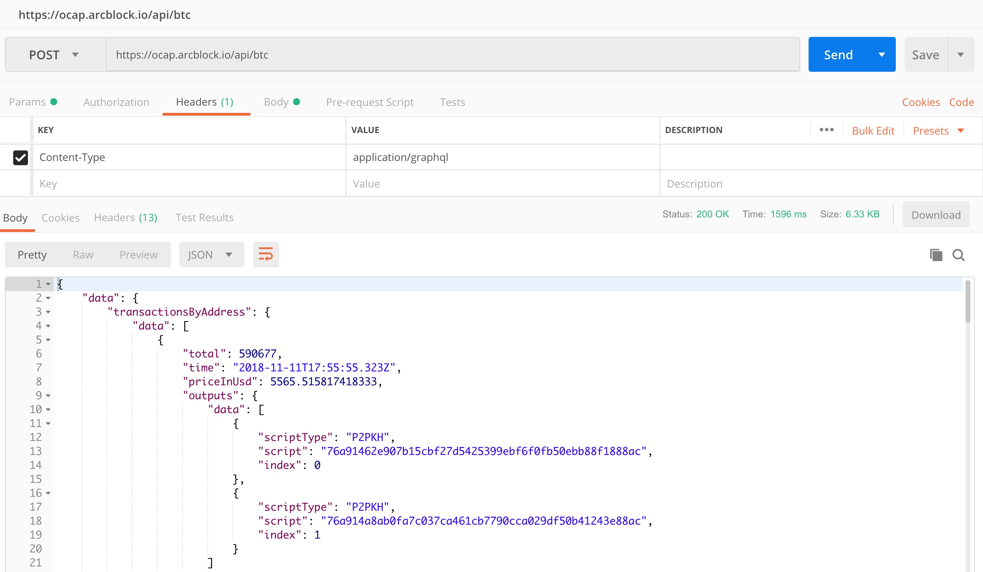Click the "total": 590677 line
Screen dimensions: 983x572
(232, 354)
